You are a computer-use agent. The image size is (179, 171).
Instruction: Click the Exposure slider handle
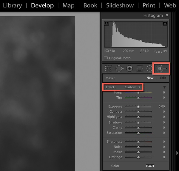[138, 107]
